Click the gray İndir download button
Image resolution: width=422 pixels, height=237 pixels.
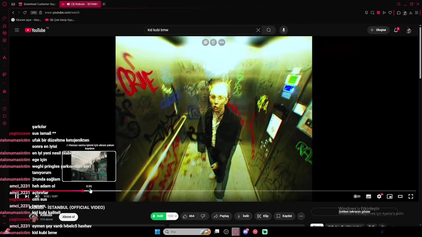click(243, 216)
